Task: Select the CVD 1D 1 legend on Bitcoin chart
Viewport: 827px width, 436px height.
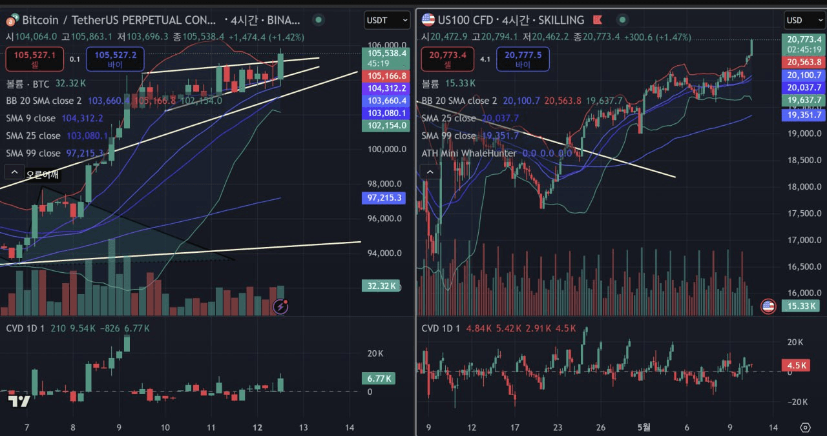Action: [25, 328]
